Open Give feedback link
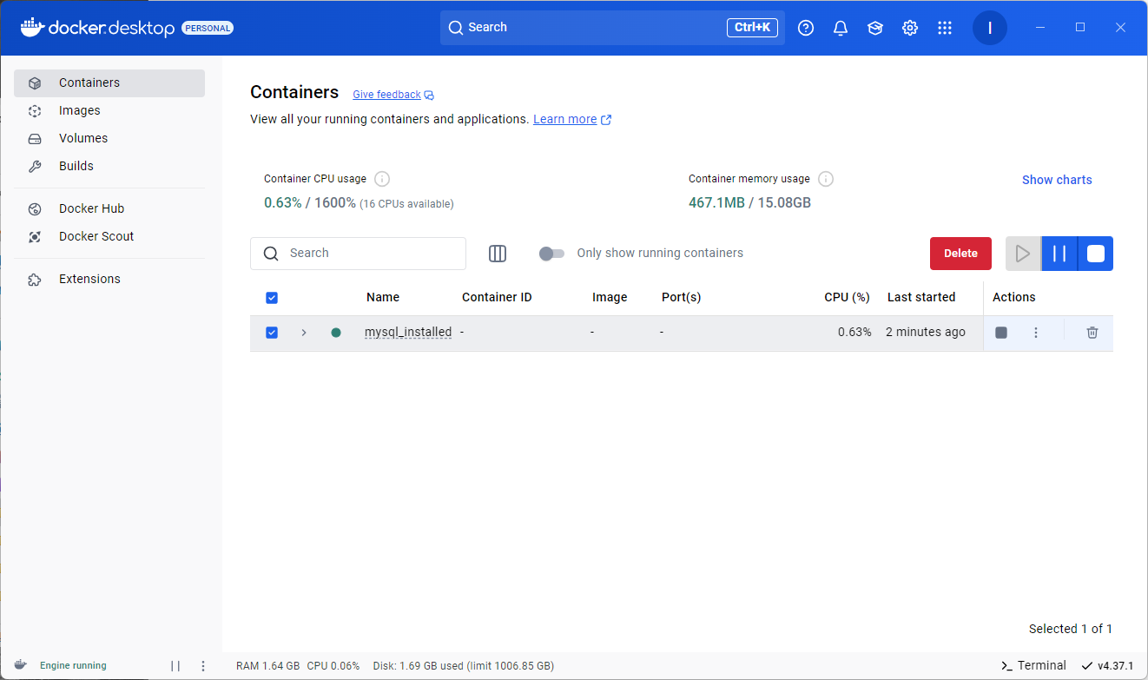The width and height of the screenshot is (1148, 680). pos(386,95)
